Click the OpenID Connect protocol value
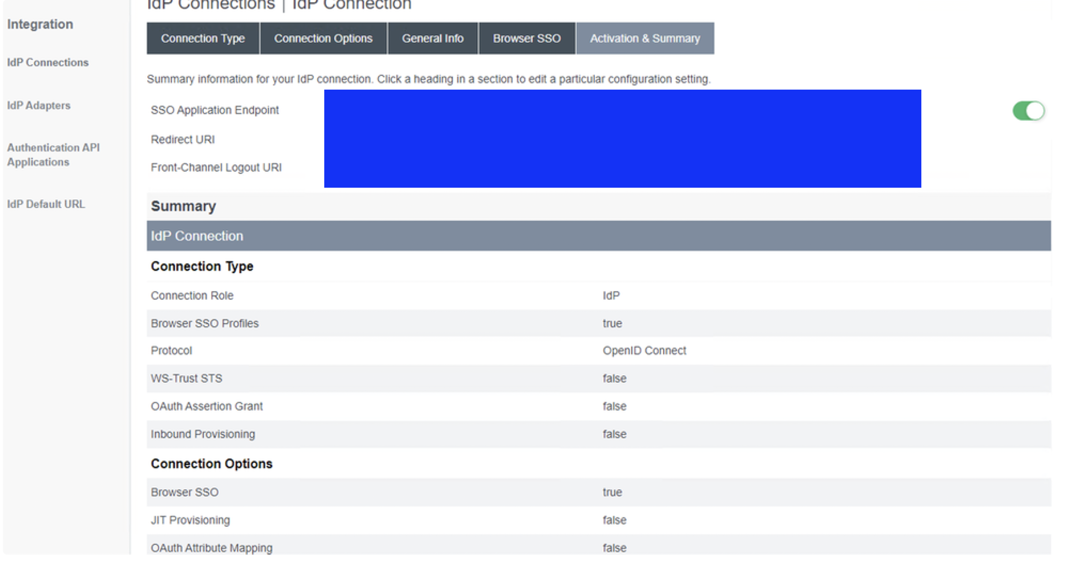Viewport: 1079px width, 565px height. [644, 351]
